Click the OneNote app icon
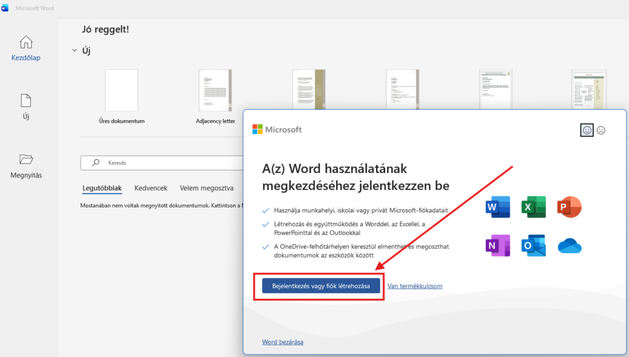629x357 pixels. (498, 245)
